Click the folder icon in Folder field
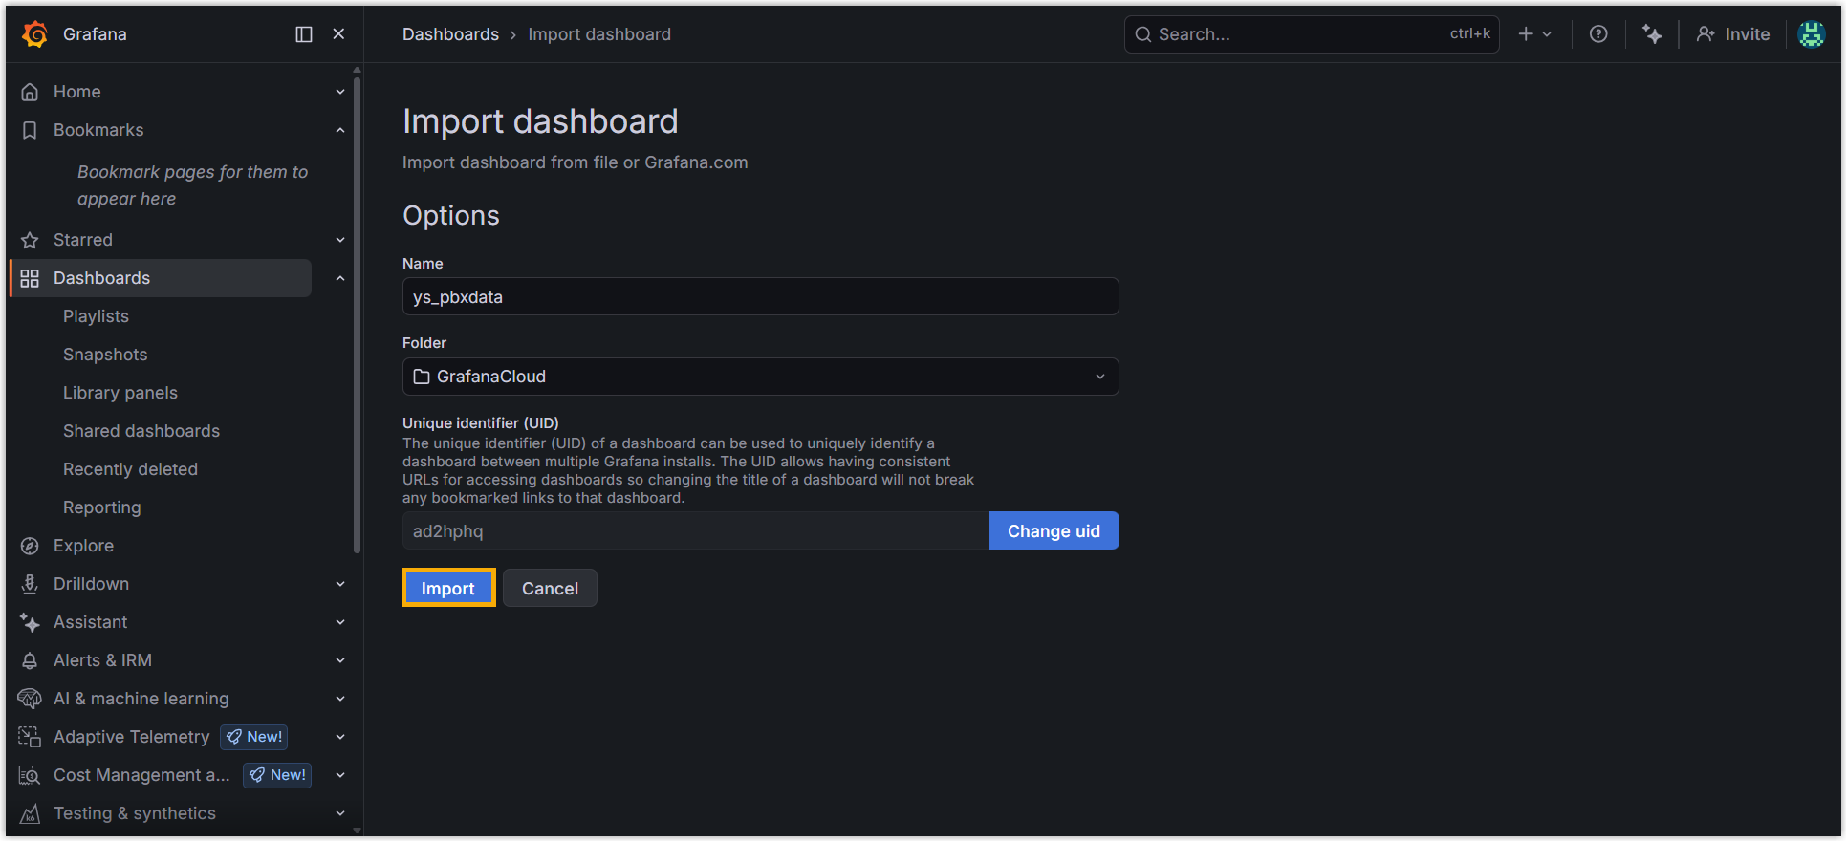Image resolution: width=1847 pixels, height=842 pixels. click(422, 377)
